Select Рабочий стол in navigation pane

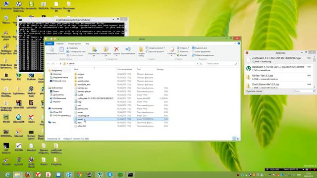pos(59,81)
